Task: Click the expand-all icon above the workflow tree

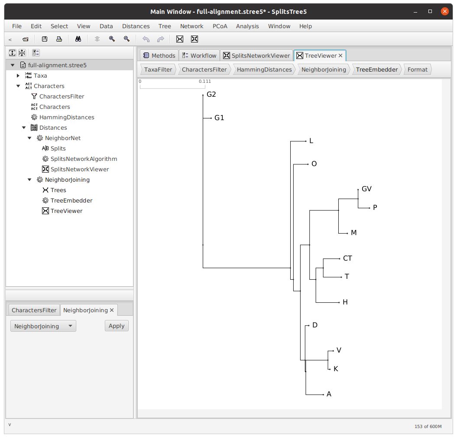Action: pos(13,53)
